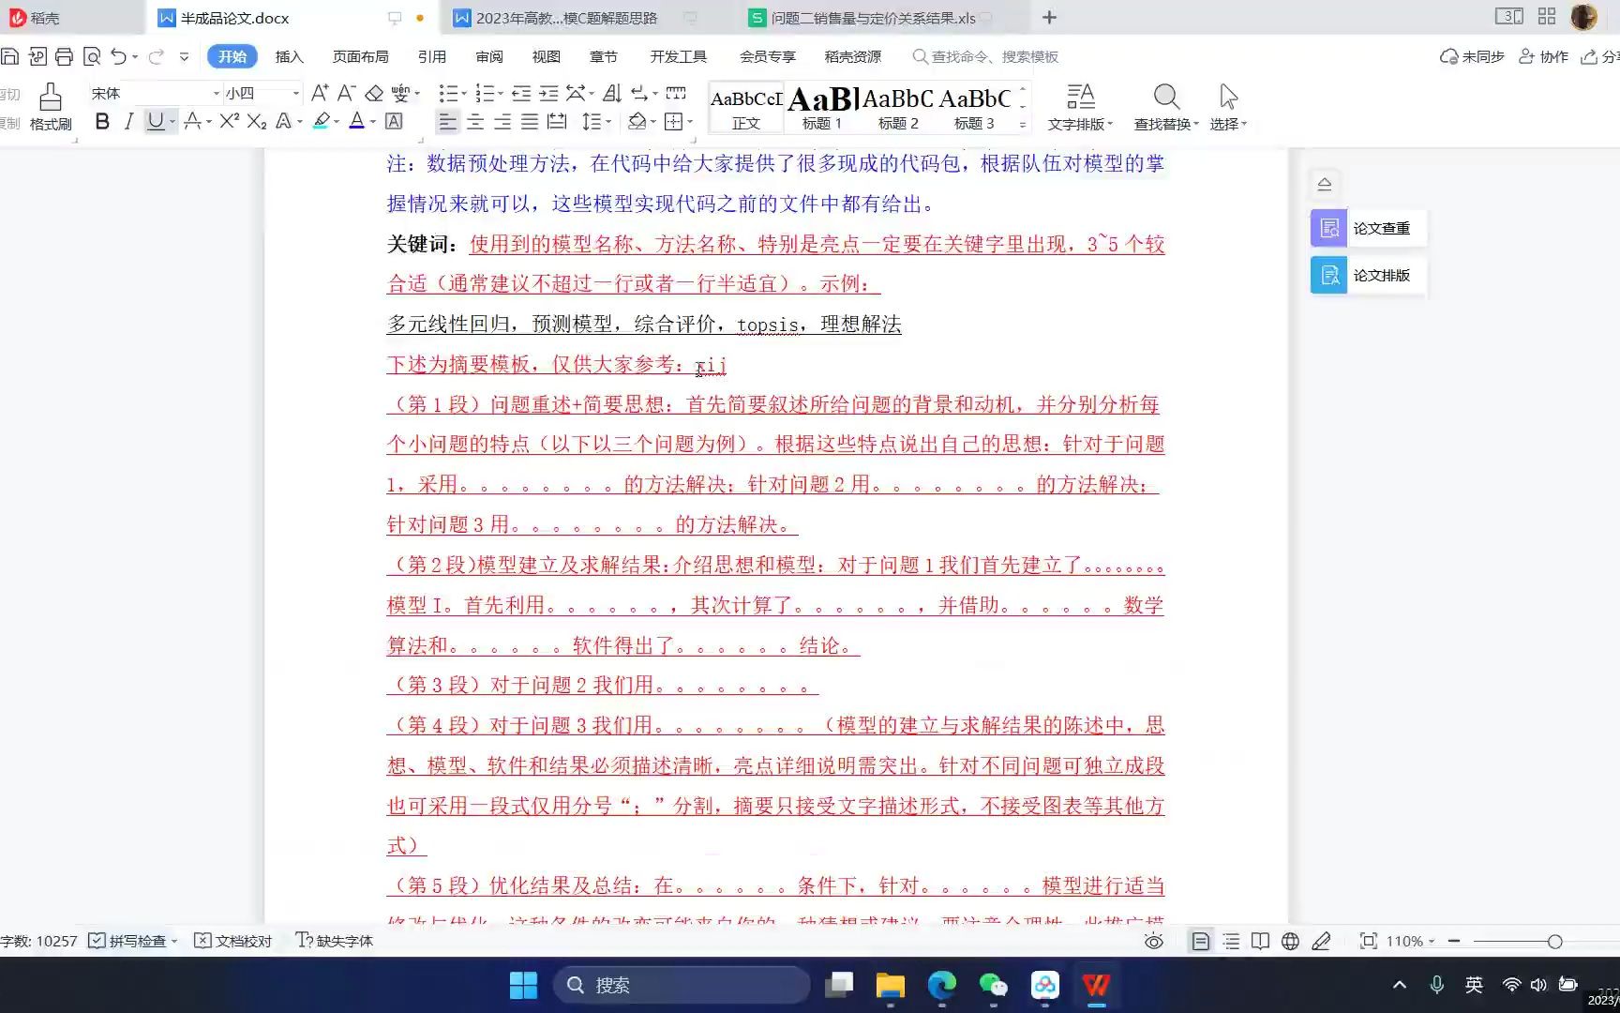Open WeChat from the taskbar
The height and width of the screenshot is (1013, 1620).
pyautogui.click(x=993, y=985)
